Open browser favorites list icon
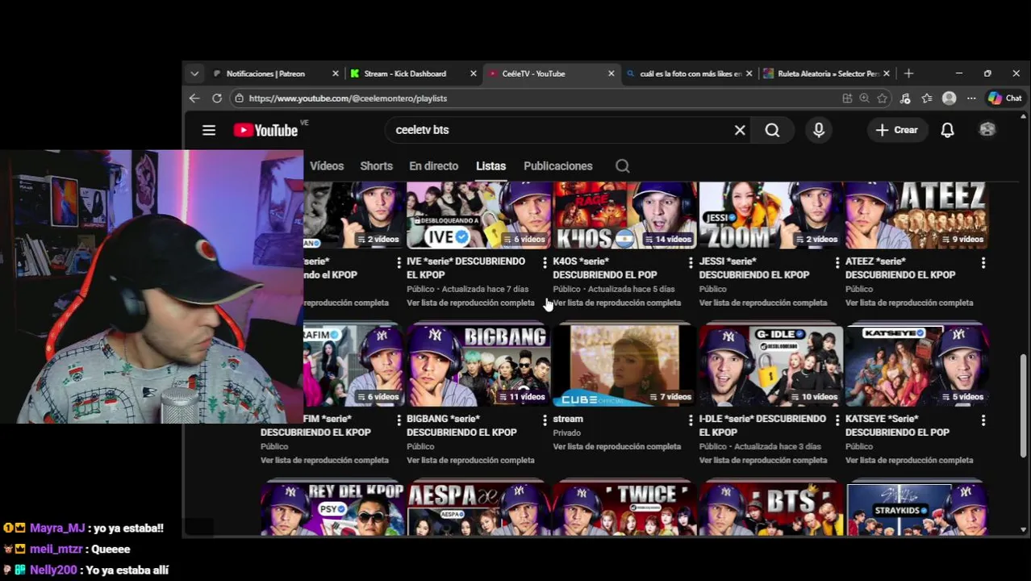Image resolution: width=1031 pixels, height=581 pixels. click(x=927, y=98)
